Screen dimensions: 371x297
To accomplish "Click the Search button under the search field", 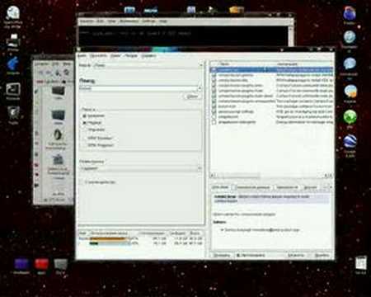I will point(192,97).
